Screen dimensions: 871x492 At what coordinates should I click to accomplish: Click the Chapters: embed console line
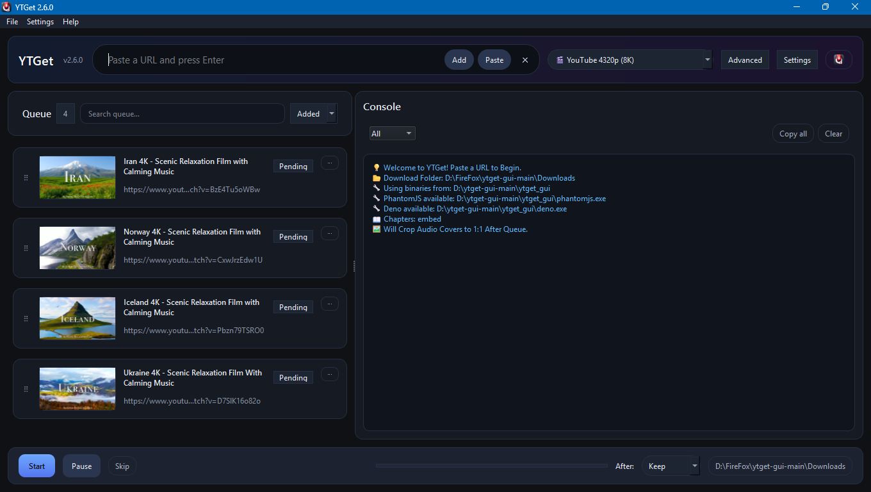(x=407, y=219)
